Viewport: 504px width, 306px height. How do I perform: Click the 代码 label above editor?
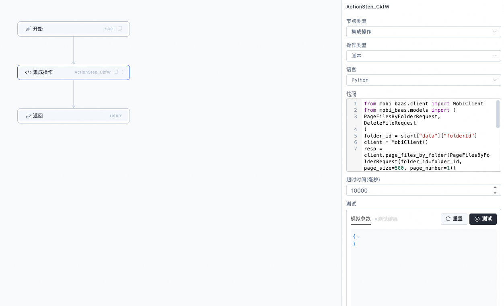[351, 94]
